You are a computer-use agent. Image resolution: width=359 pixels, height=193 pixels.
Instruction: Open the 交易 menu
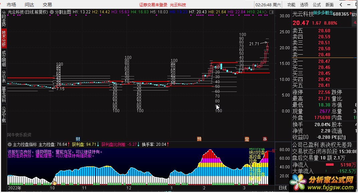(47, 5)
